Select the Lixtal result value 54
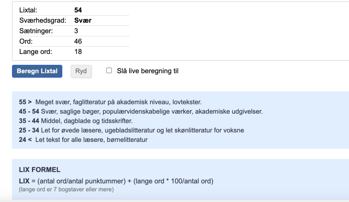Screen dimensions: 349x202 (78, 10)
